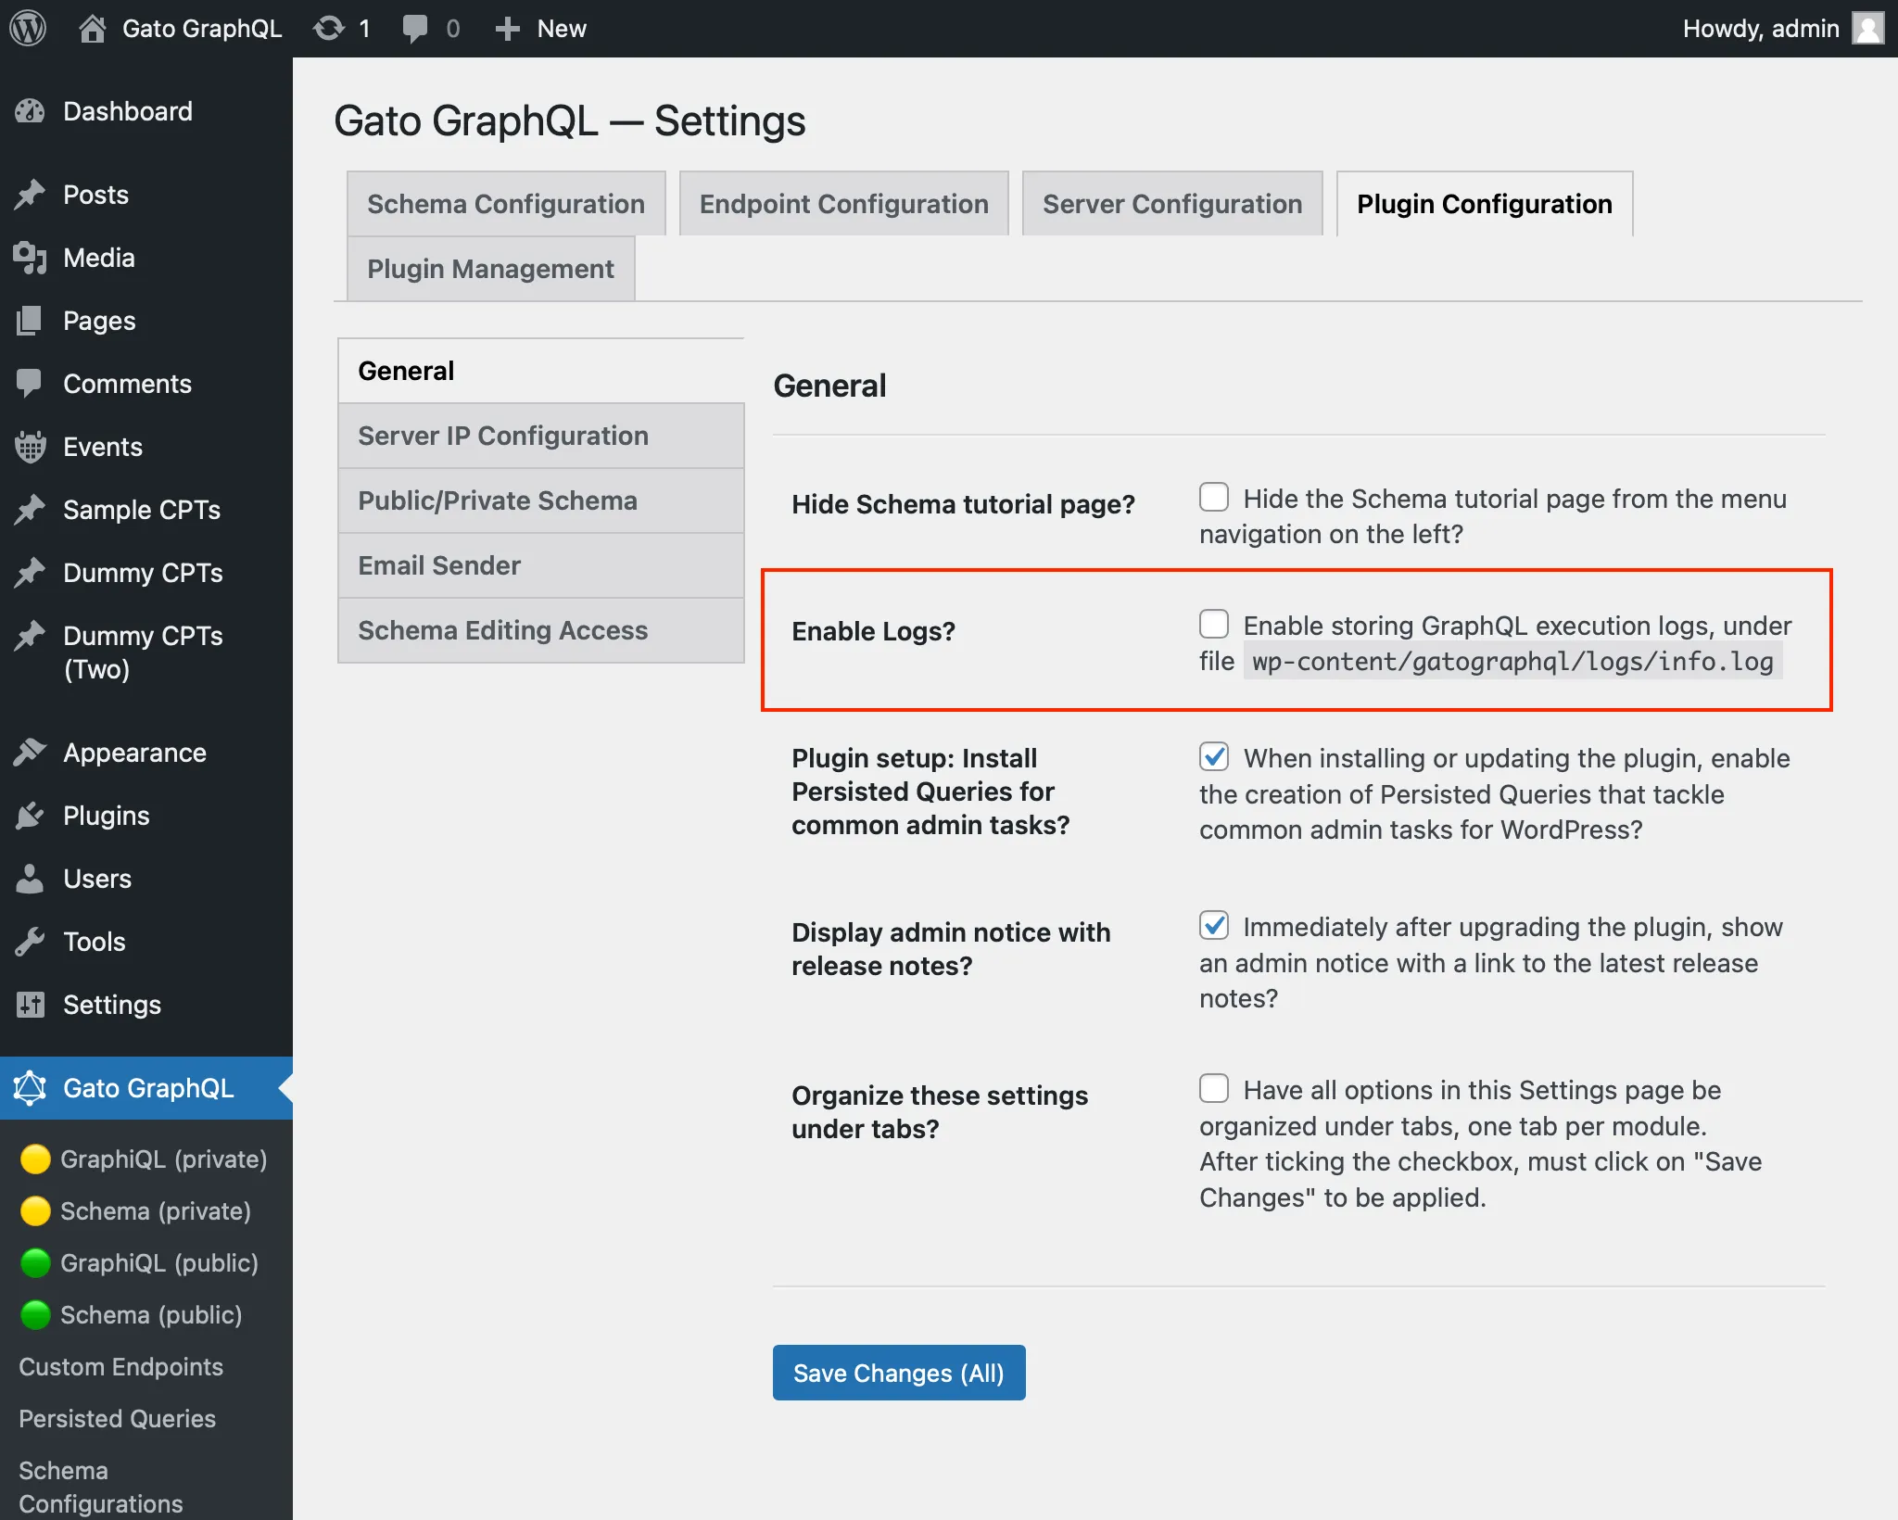Open Schema Configurations submenu link
This screenshot has width=1898, height=1520.
coord(101,1487)
